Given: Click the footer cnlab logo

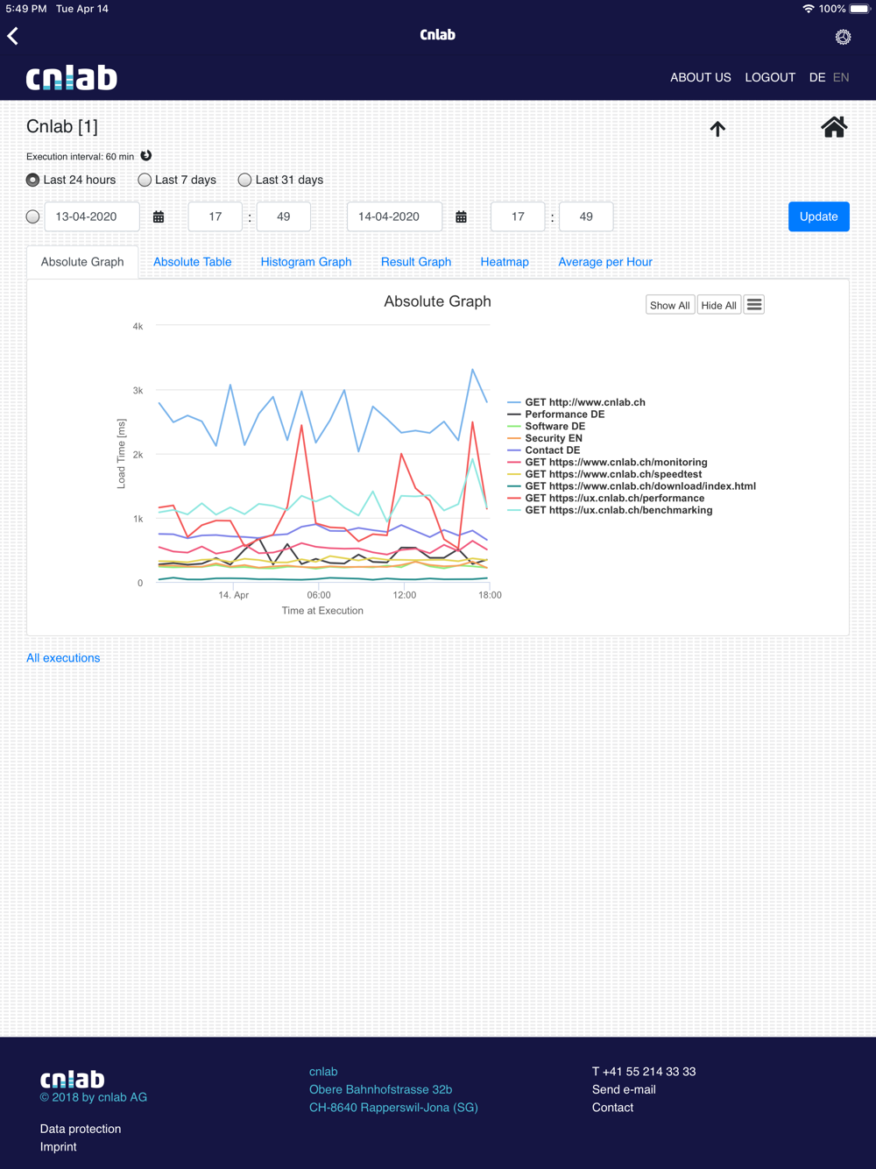Looking at the screenshot, I should pos(73,1079).
